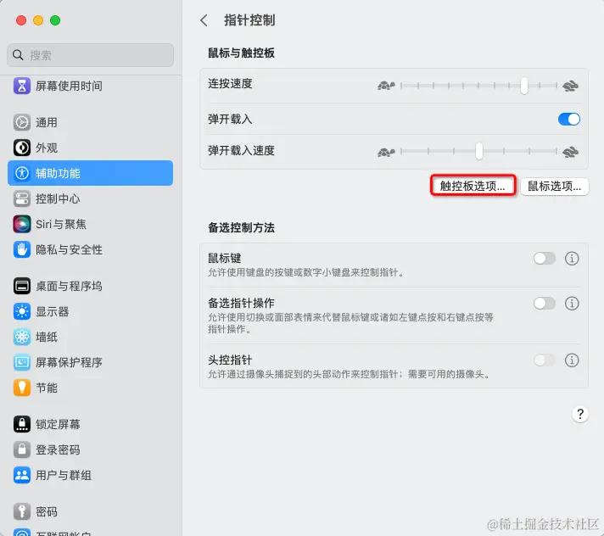Click the magnifier icon in search field
This screenshot has width=604, height=536.
pos(18,55)
